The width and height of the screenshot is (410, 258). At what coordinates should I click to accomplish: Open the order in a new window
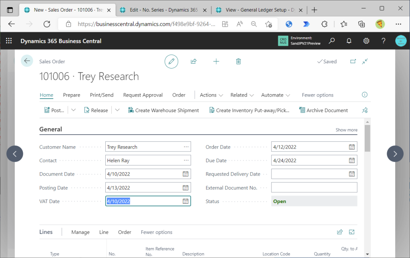pyautogui.click(x=353, y=61)
